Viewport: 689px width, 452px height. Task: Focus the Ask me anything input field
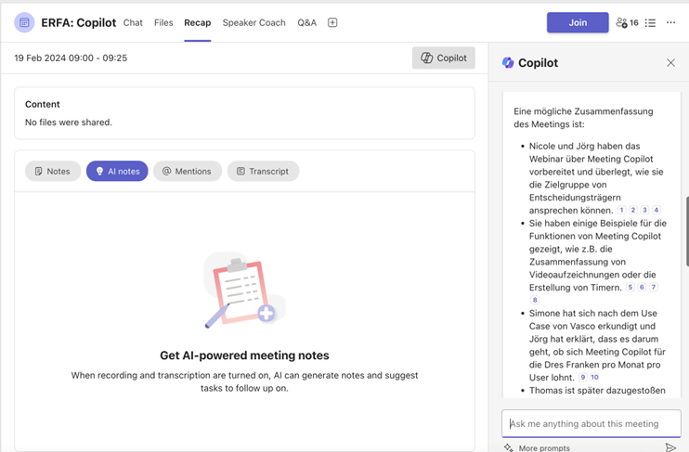[x=591, y=423]
